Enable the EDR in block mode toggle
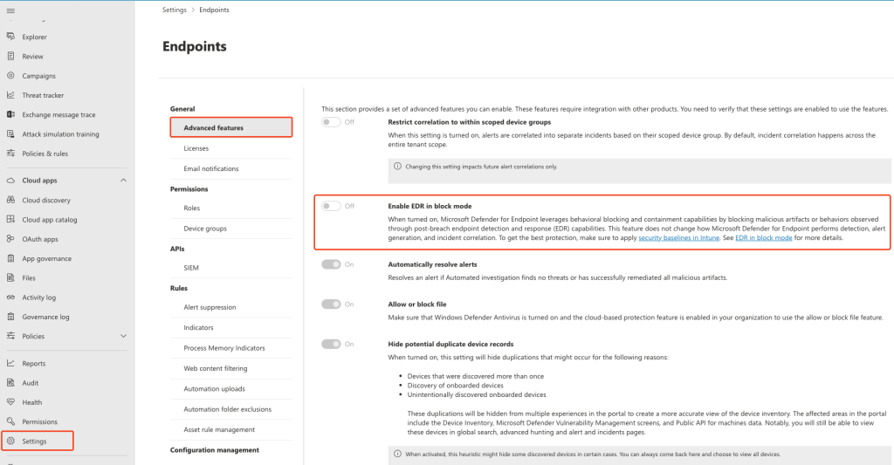The width and height of the screenshot is (894, 465). click(331, 206)
